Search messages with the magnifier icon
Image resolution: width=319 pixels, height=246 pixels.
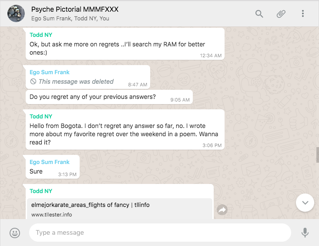point(259,14)
